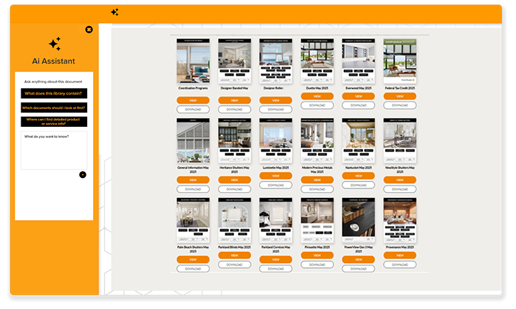Screen dimensions: 516x309
Task: Download the Designer Roller document
Action: 276,109
